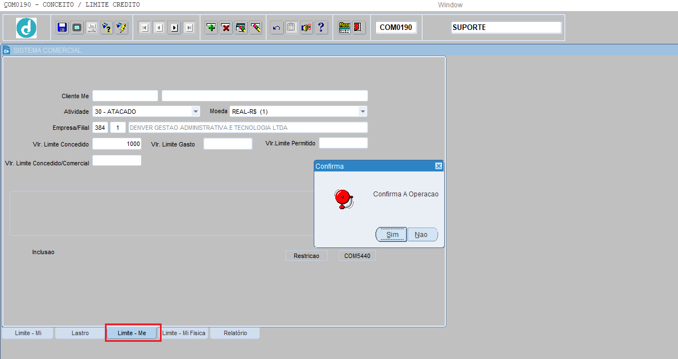Select the Relatório tab

pos(235,333)
